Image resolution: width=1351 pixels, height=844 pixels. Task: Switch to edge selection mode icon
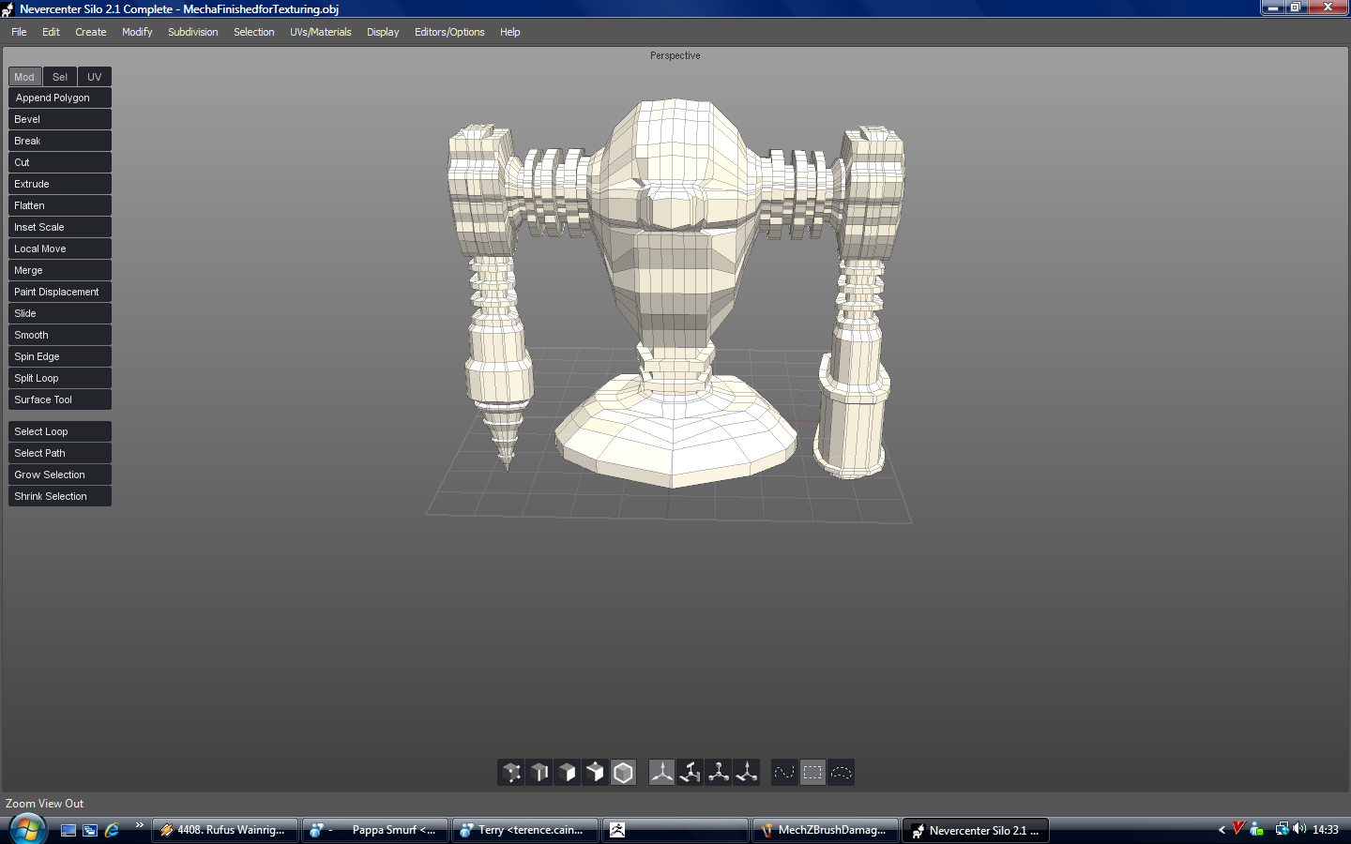click(x=539, y=773)
